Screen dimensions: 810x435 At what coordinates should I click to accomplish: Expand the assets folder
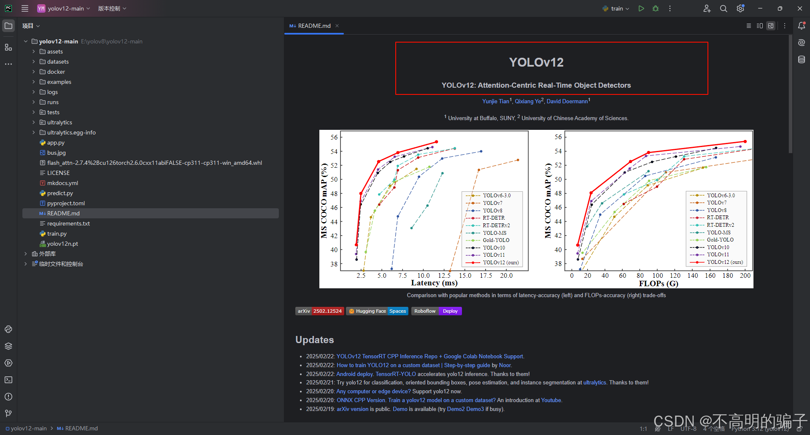[x=34, y=51]
